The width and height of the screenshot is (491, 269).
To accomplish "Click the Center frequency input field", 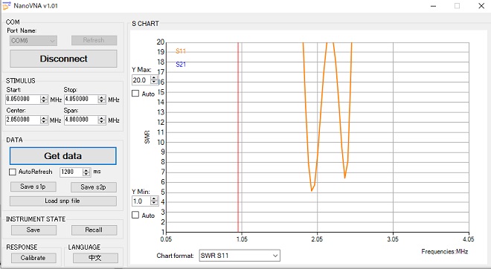I will (23, 120).
